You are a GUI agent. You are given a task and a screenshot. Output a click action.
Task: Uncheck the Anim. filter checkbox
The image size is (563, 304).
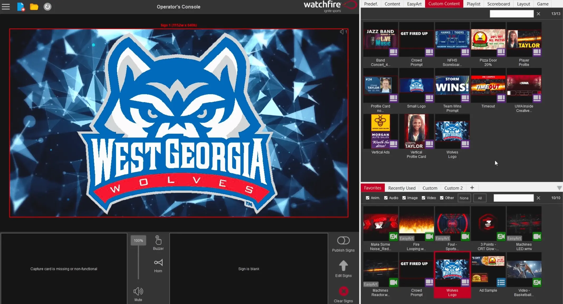[368, 198]
